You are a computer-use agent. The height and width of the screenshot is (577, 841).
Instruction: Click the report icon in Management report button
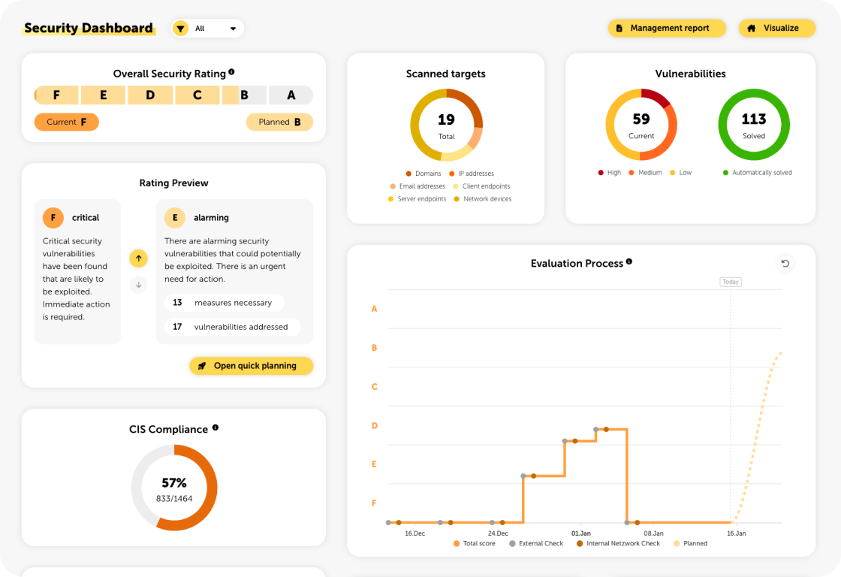619,28
